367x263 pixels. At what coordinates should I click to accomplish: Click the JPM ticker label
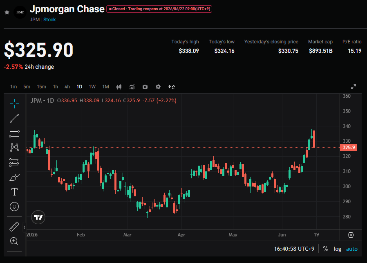[35, 20]
